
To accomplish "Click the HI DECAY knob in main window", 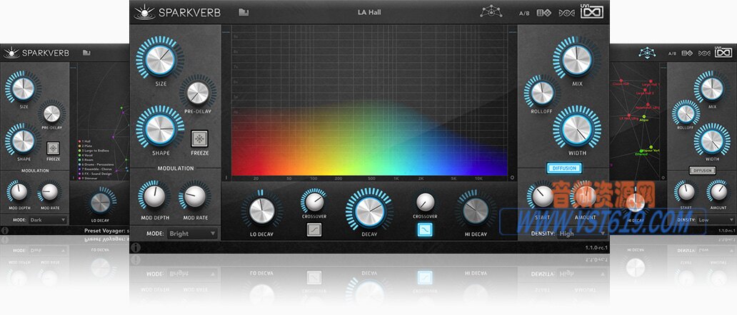I will pos(476,210).
